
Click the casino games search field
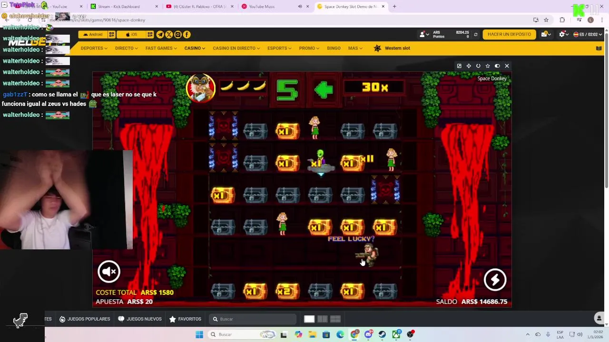[x=252, y=319]
